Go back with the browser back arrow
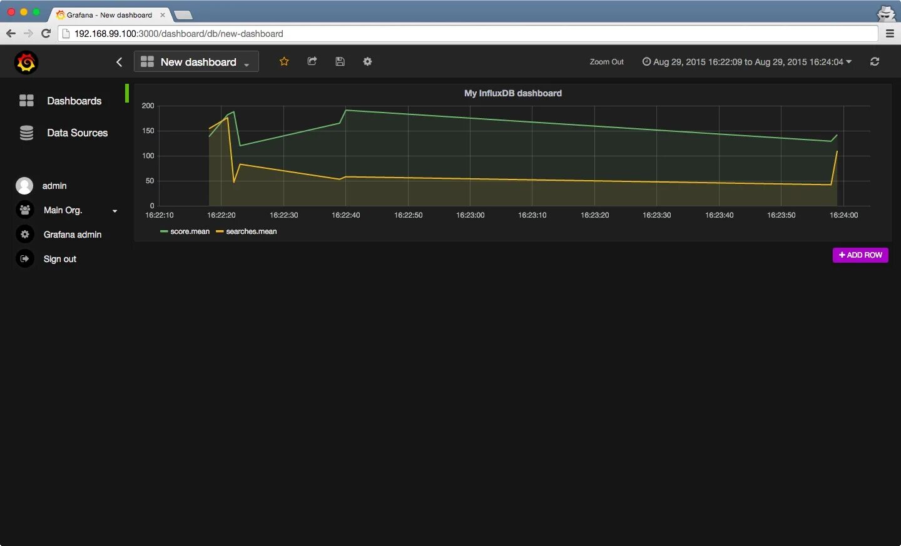The height and width of the screenshot is (546, 901). pyautogui.click(x=11, y=34)
